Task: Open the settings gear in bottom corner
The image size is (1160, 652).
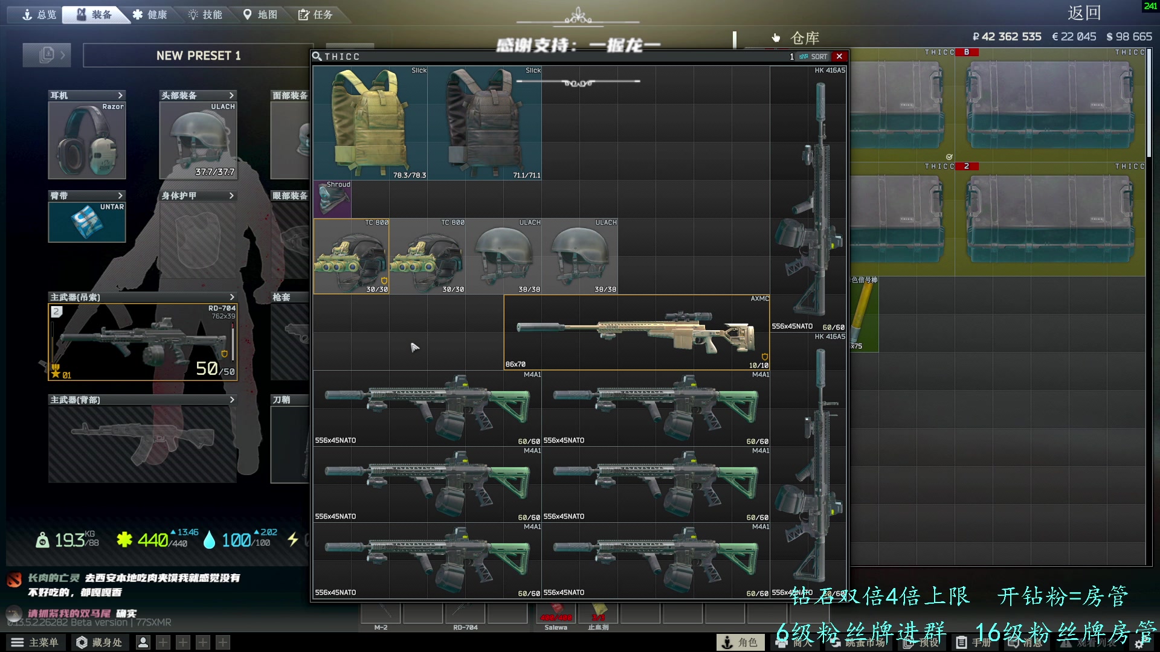Action: [1139, 644]
